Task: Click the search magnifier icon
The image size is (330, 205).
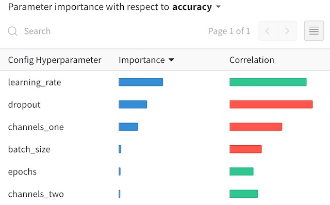Action: [x=12, y=31]
